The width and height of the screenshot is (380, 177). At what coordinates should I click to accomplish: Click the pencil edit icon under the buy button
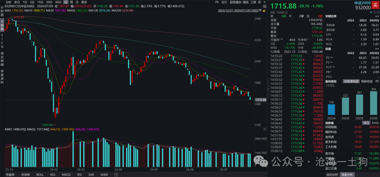(x=371, y=12)
